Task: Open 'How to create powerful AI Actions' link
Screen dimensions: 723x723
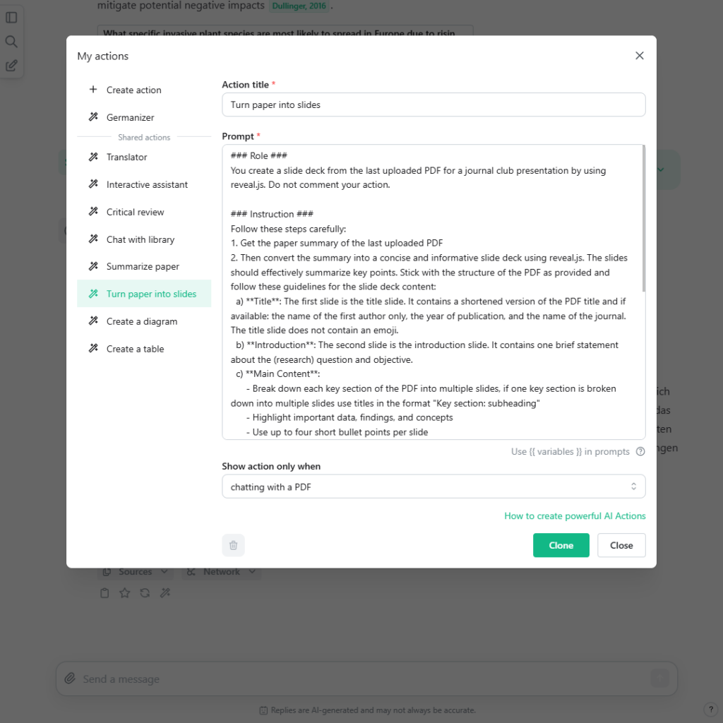Action: 575,516
